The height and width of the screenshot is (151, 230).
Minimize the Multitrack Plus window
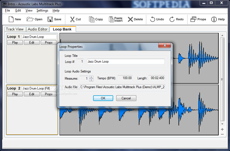204,3
